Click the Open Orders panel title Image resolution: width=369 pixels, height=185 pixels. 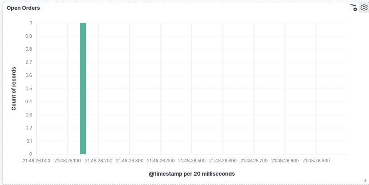coord(23,8)
